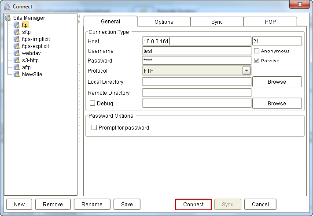Uncheck the Passive mode checkbox
Viewport: 313px width, 216px height.
tap(257, 61)
